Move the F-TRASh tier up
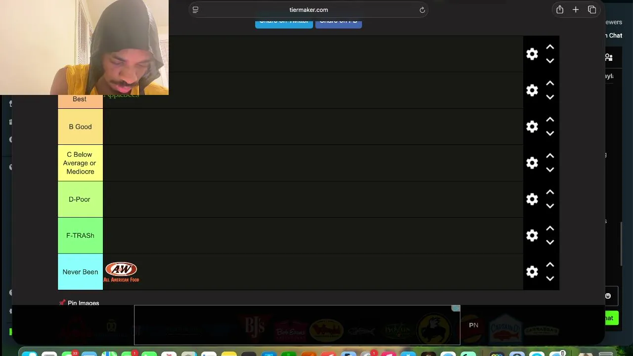 tap(550, 228)
